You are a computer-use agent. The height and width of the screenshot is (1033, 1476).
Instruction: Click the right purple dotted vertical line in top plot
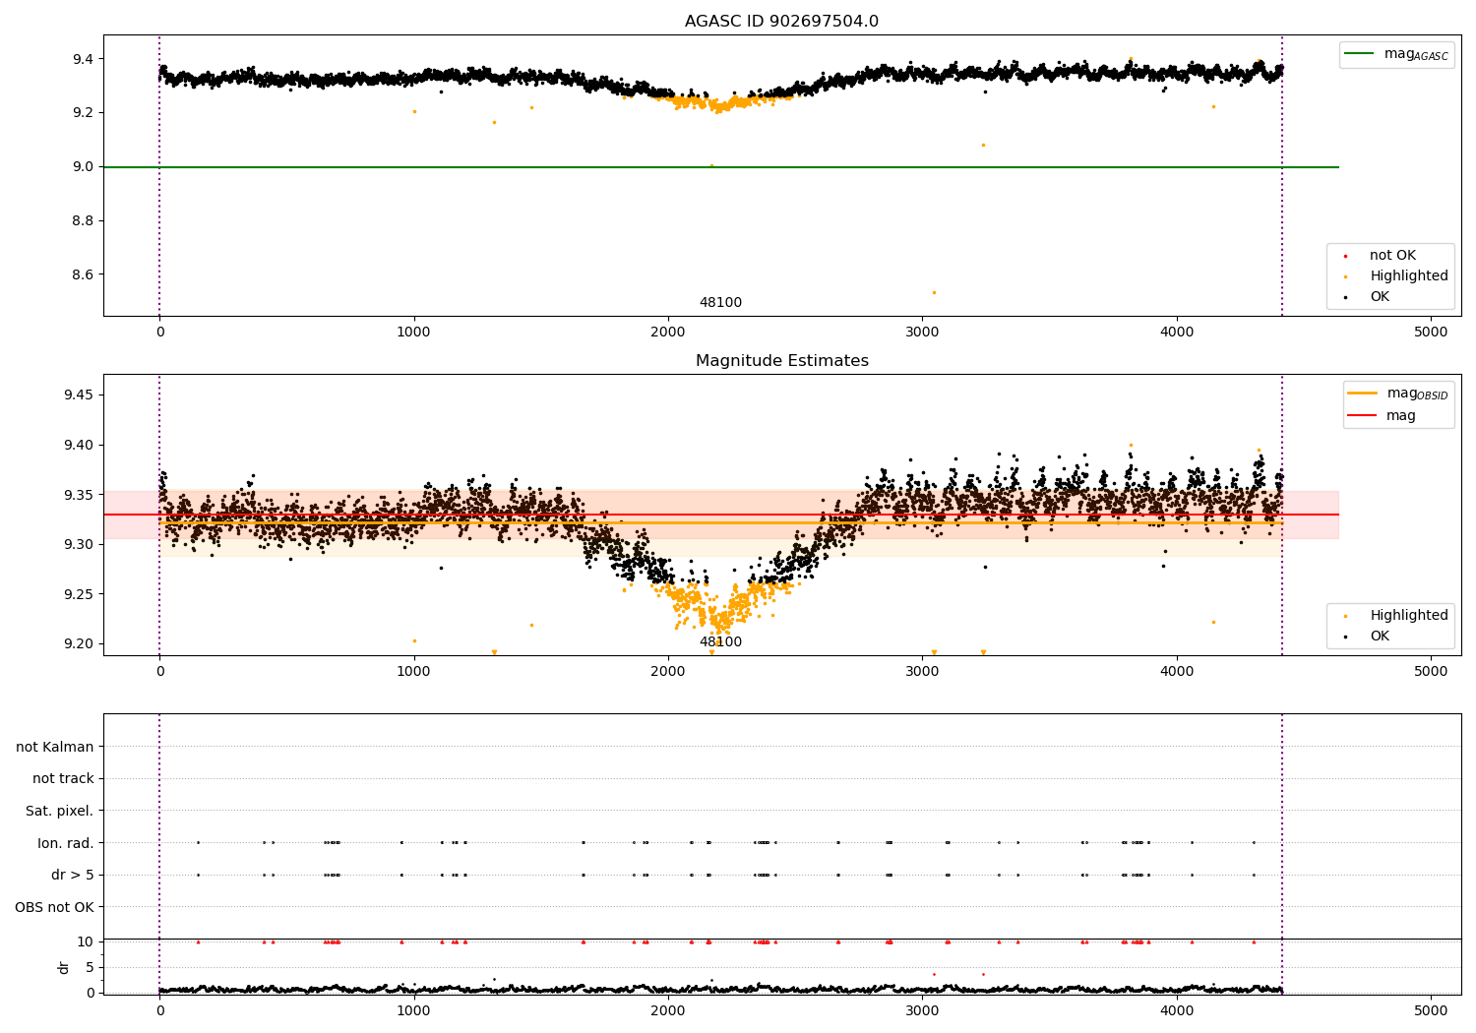(x=1282, y=175)
